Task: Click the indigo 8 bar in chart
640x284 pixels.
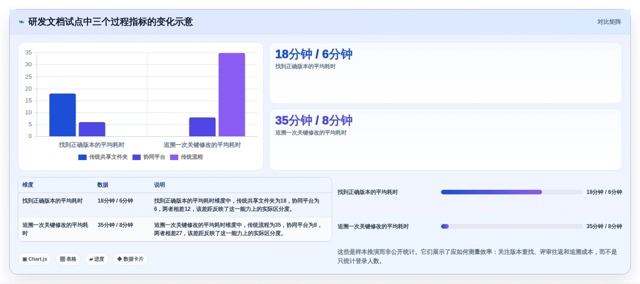Action: 202,127
